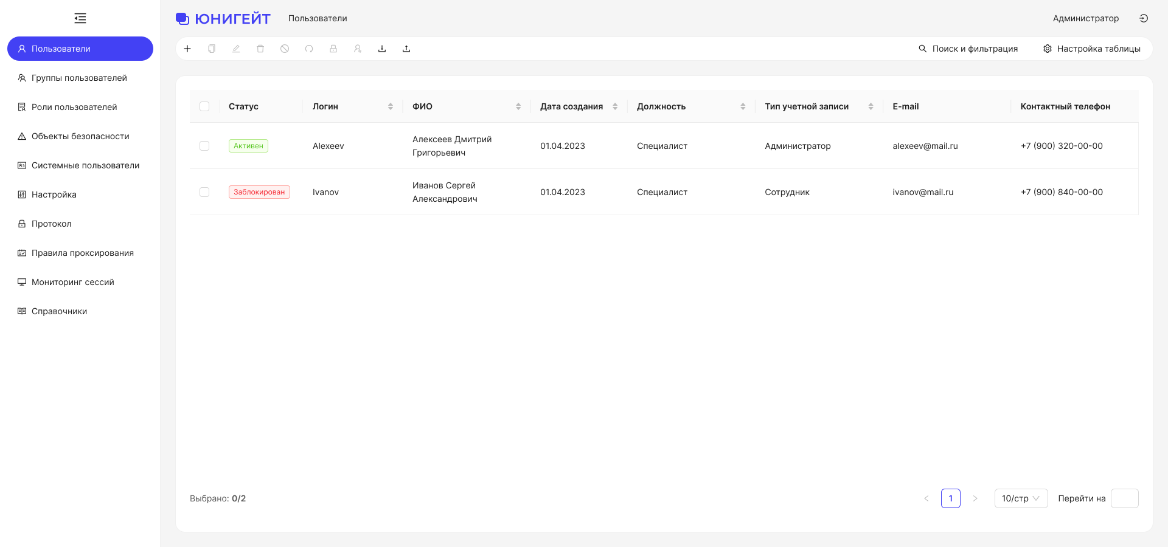Check the box for user Ivanov
1168x547 pixels.
204,192
